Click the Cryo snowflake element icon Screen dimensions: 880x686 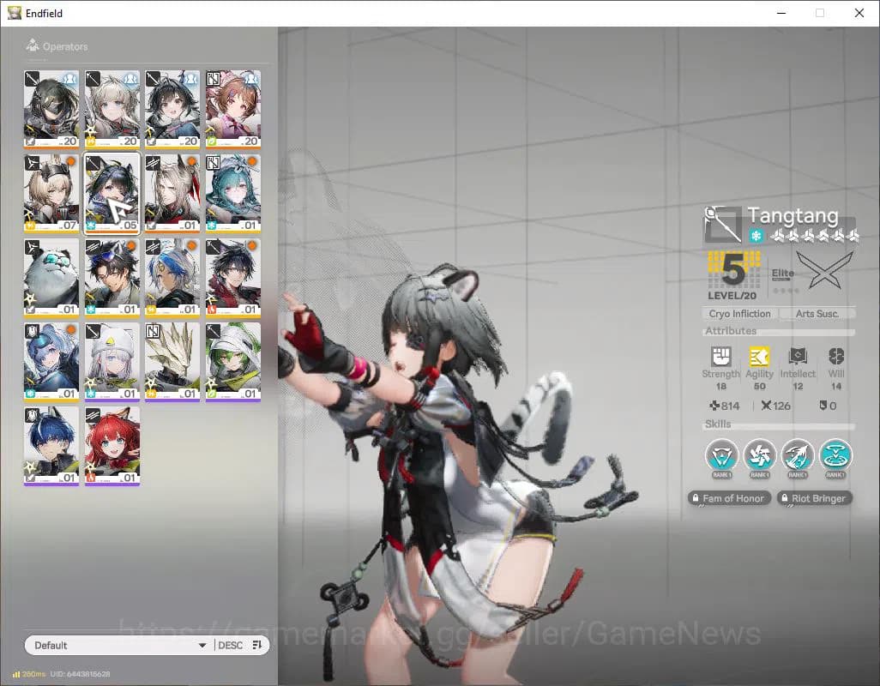click(x=756, y=236)
